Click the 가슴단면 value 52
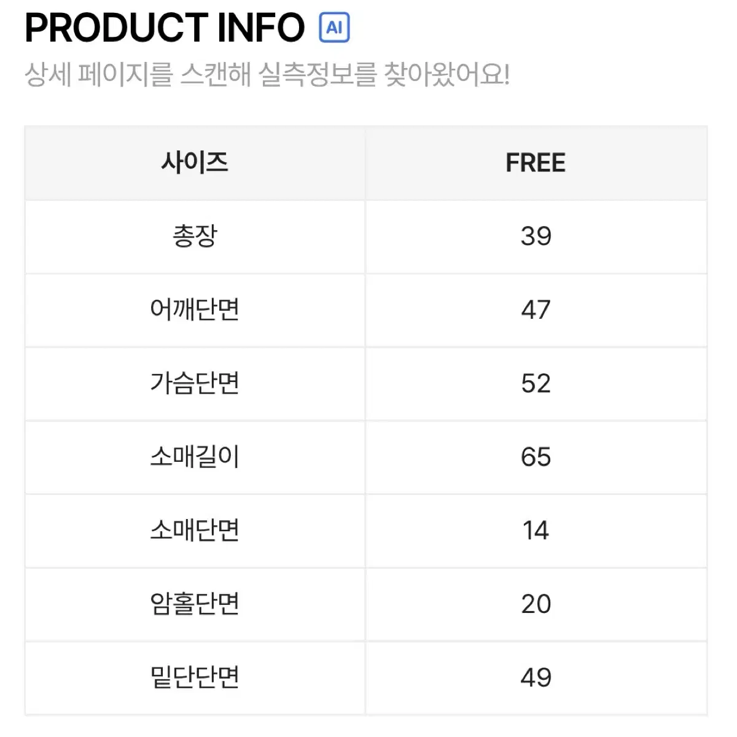The height and width of the screenshot is (737, 737). tap(536, 384)
